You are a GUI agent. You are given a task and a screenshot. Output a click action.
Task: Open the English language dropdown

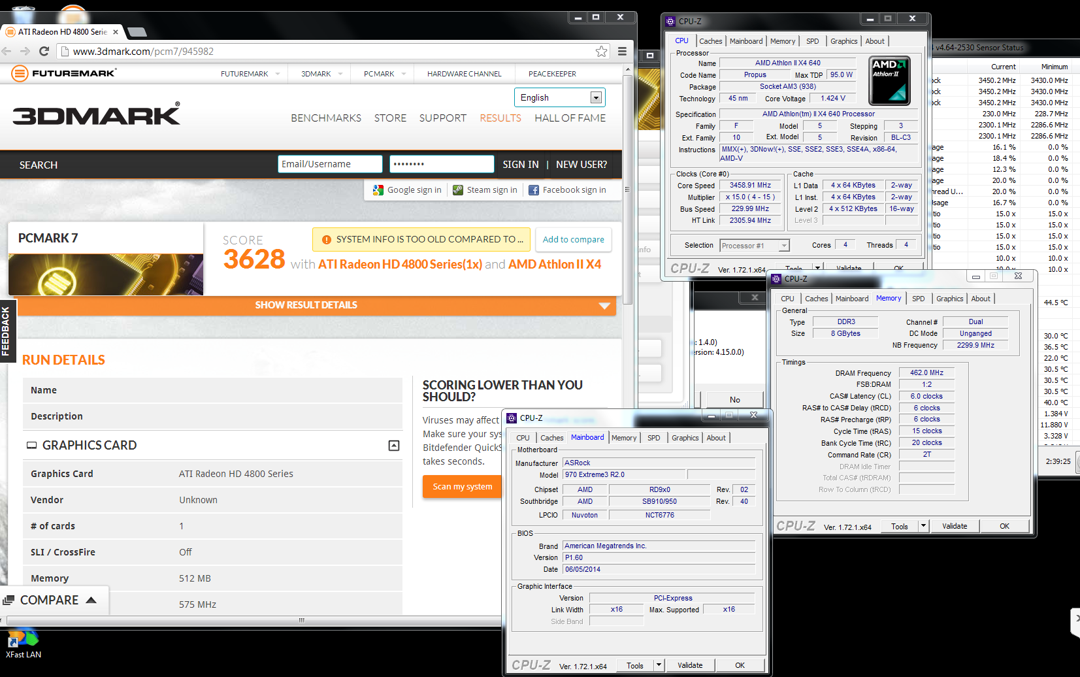click(596, 97)
